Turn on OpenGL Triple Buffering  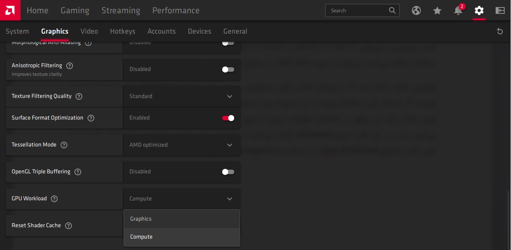pos(228,172)
